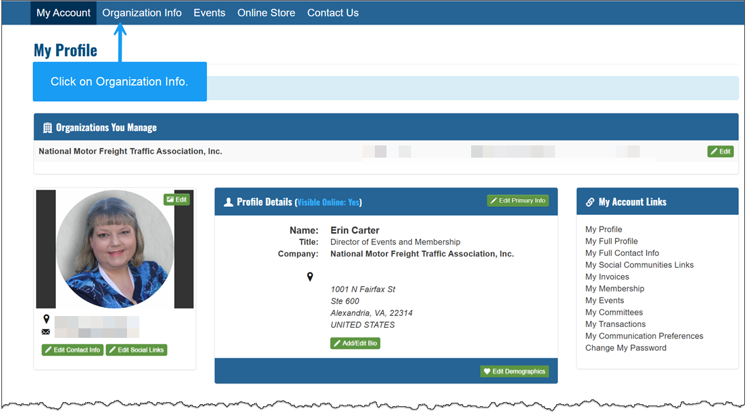Open the Organization Info menu

click(x=142, y=13)
